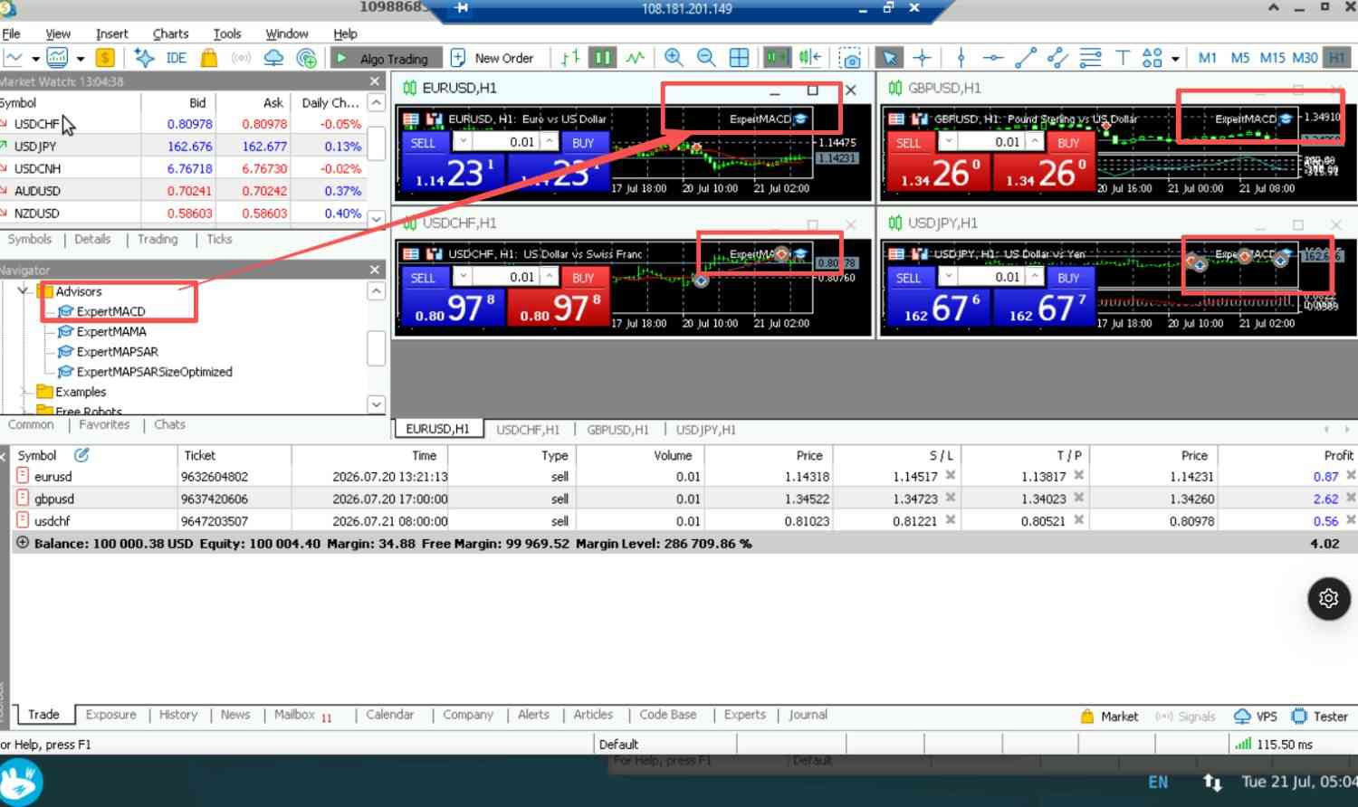Open the chart template dropdown arrow
The width and height of the screenshot is (1358, 807).
click(x=81, y=59)
